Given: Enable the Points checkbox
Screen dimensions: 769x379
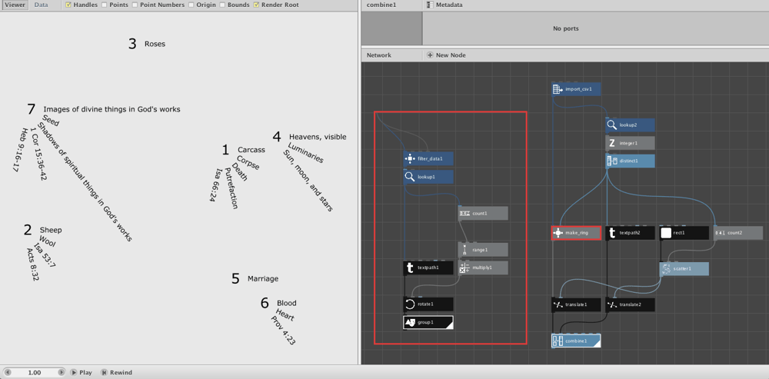Looking at the screenshot, I should (104, 5).
